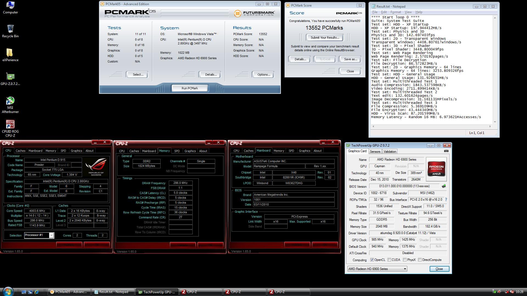Click the 13552 PCMarks score text
Image resolution: width=527 pixels, height=296 pixels.
point(324,28)
